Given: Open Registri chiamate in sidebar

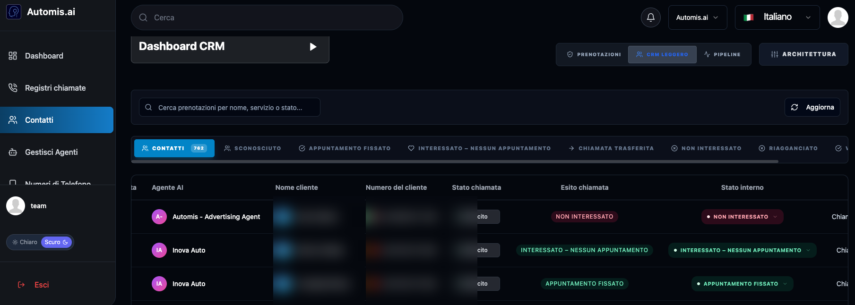Looking at the screenshot, I should 57,88.
